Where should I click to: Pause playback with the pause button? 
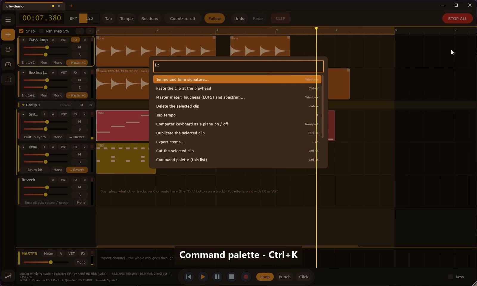point(217,277)
